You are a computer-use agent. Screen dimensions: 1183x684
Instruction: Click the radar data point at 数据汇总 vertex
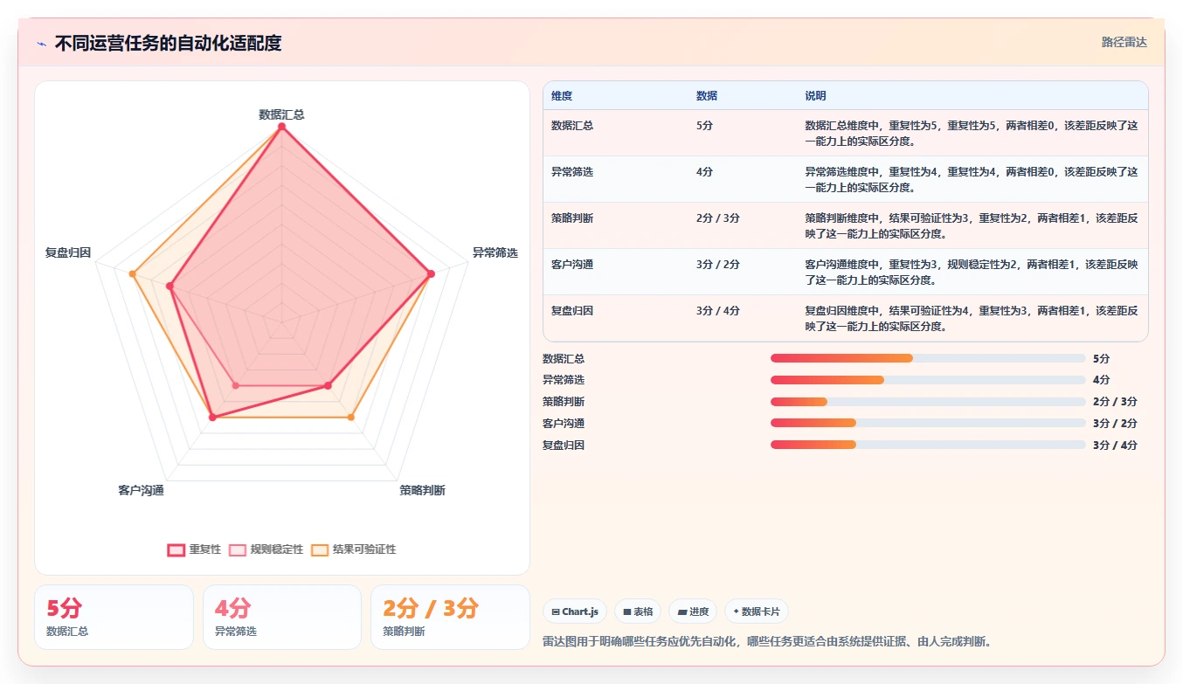point(281,127)
